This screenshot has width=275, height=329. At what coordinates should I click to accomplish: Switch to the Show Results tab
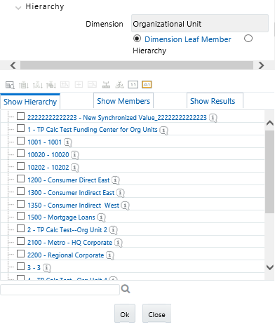(215, 101)
